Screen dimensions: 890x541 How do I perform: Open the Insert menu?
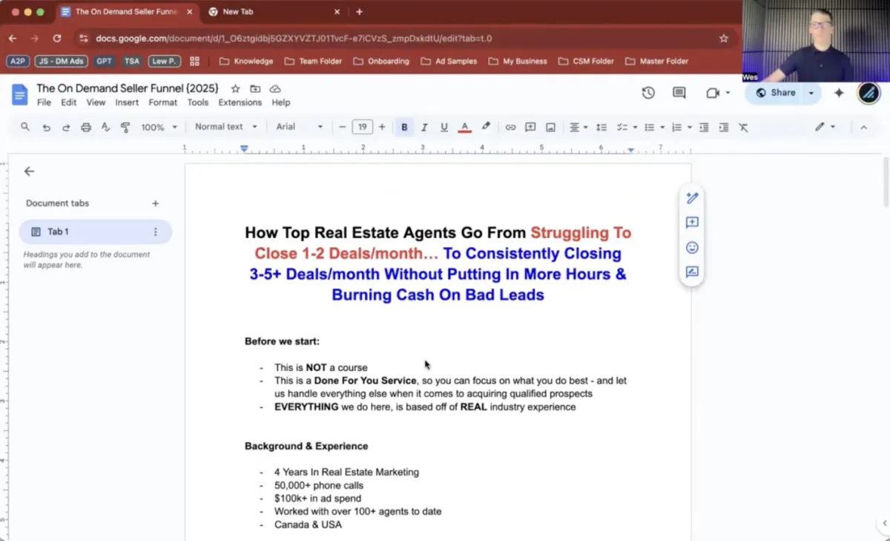tap(127, 102)
